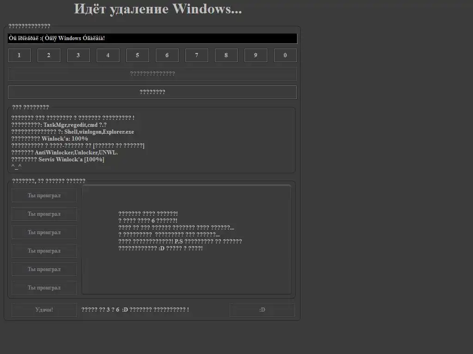Tap the digit 6 keypad button
Screen dimensions: 473x354
(x=167, y=55)
